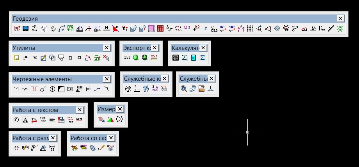Screen dimensions: 359x167
Task: Close the Работа с текстом toolbar
Action: [80, 110]
